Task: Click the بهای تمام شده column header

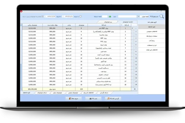Action: pos(53,25)
